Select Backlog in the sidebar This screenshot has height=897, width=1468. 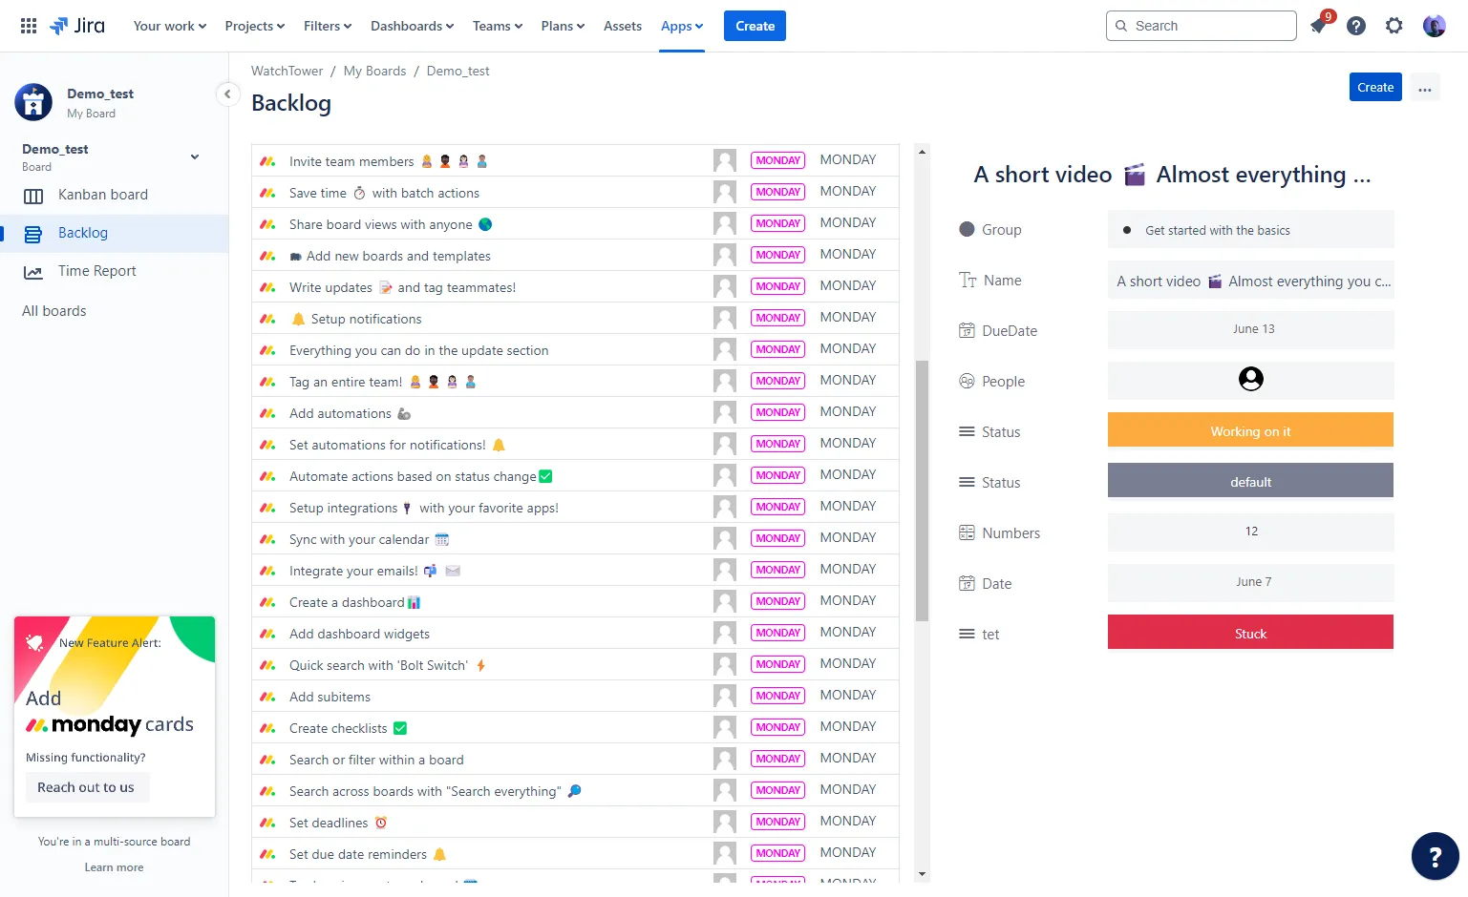pos(115,233)
